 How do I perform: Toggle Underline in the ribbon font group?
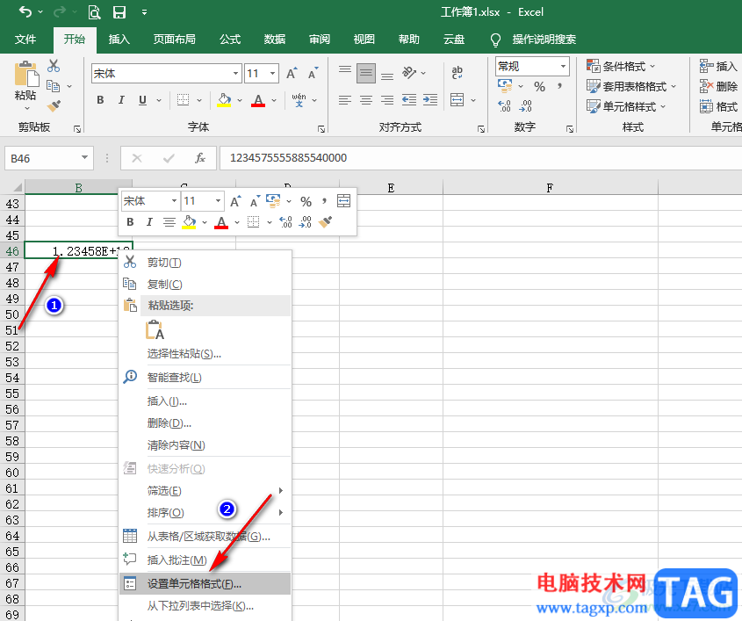[142, 100]
